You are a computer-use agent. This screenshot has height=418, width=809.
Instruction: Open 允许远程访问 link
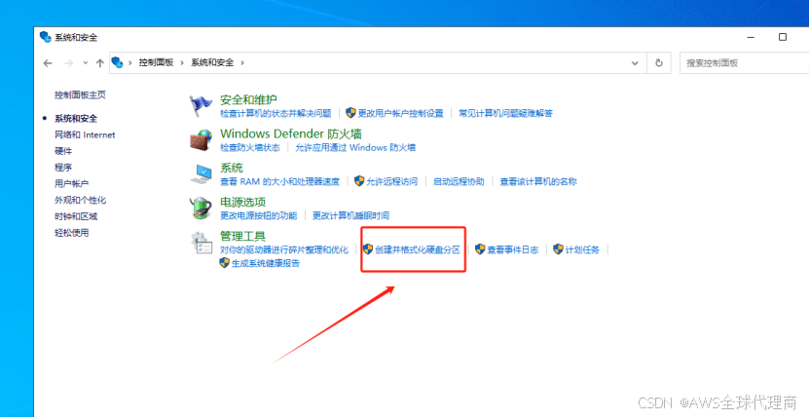click(392, 182)
